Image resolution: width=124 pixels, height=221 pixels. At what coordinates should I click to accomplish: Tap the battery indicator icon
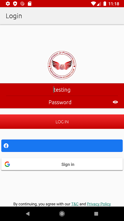pyautogui.click(x=105, y=4)
